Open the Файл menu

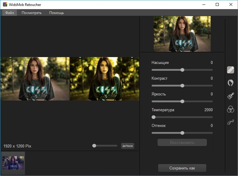[x=10, y=13]
